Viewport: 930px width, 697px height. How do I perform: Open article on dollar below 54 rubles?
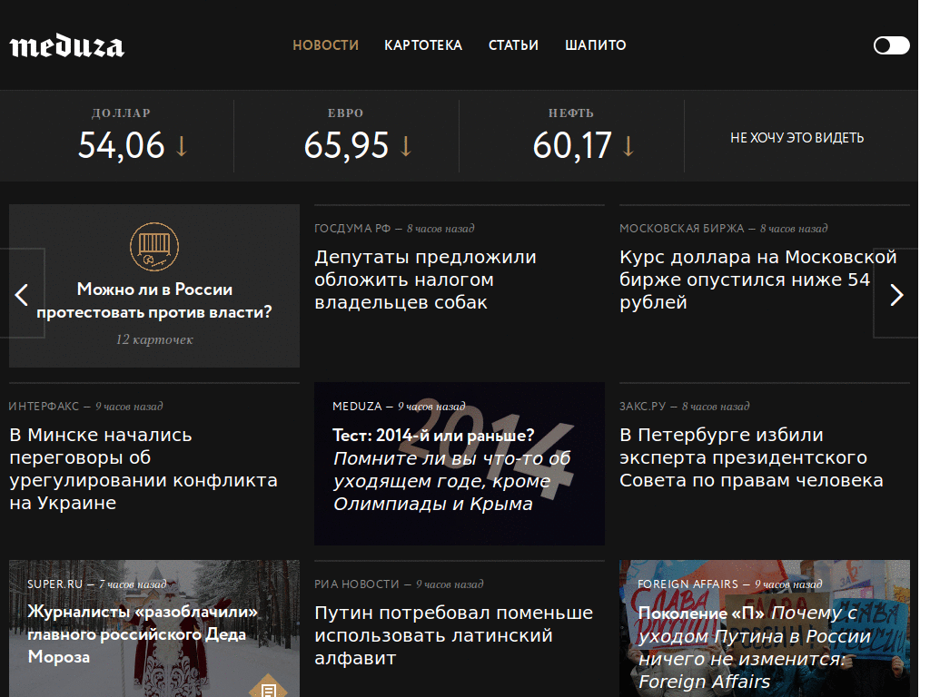(758, 280)
